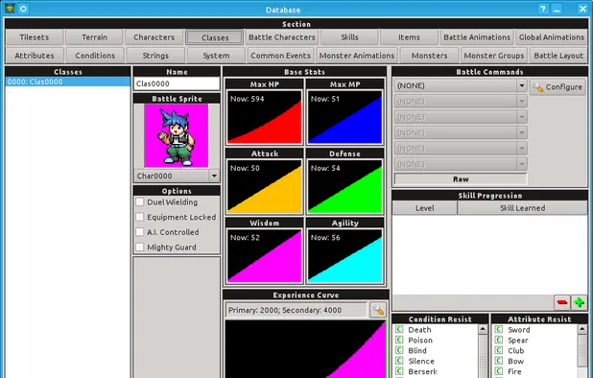Enable Duel Wielding option

point(139,201)
